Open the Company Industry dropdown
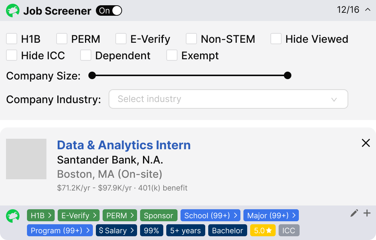This screenshot has width=376, height=240. point(228,99)
